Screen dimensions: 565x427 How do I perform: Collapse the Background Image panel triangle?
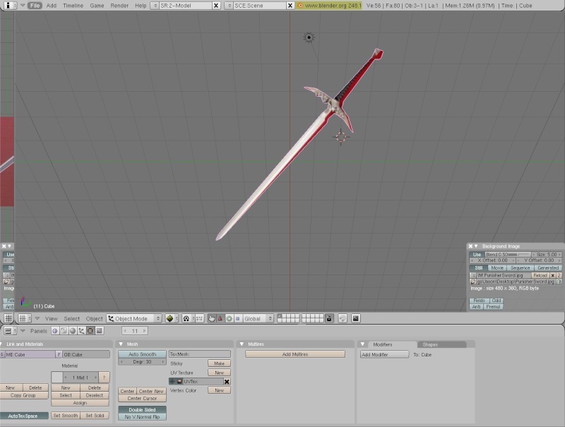click(476, 246)
